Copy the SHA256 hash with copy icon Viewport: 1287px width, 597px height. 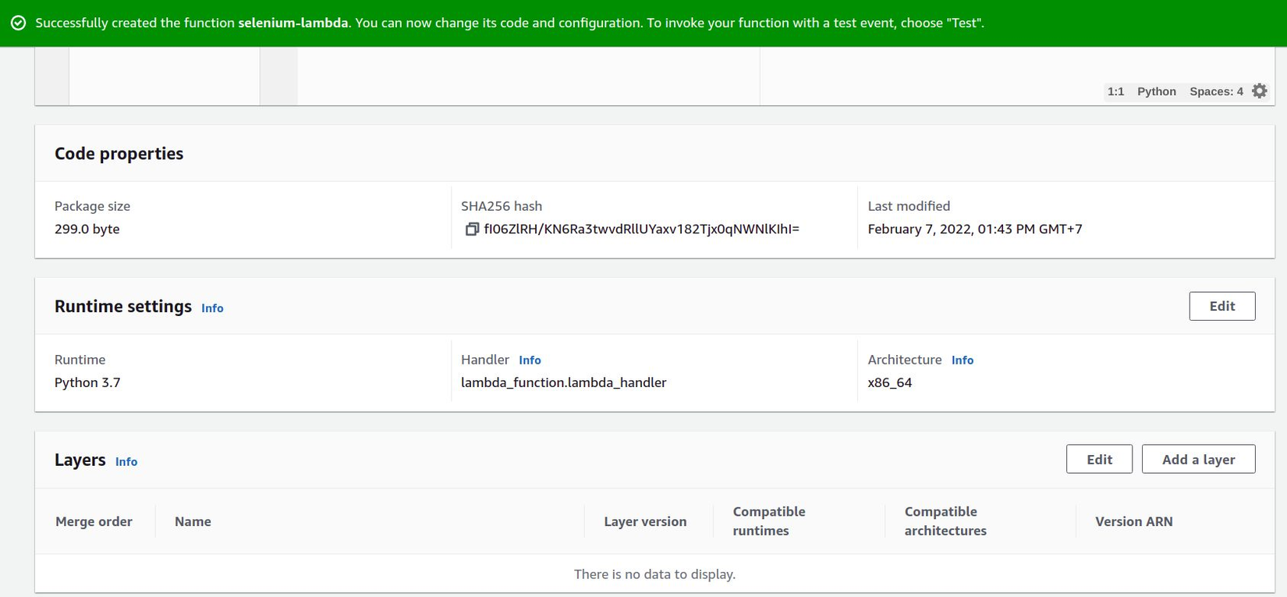click(x=471, y=229)
